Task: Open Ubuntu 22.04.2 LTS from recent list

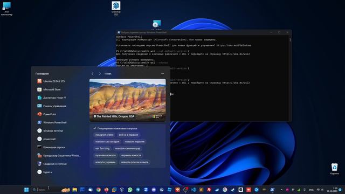Action: 60,81
